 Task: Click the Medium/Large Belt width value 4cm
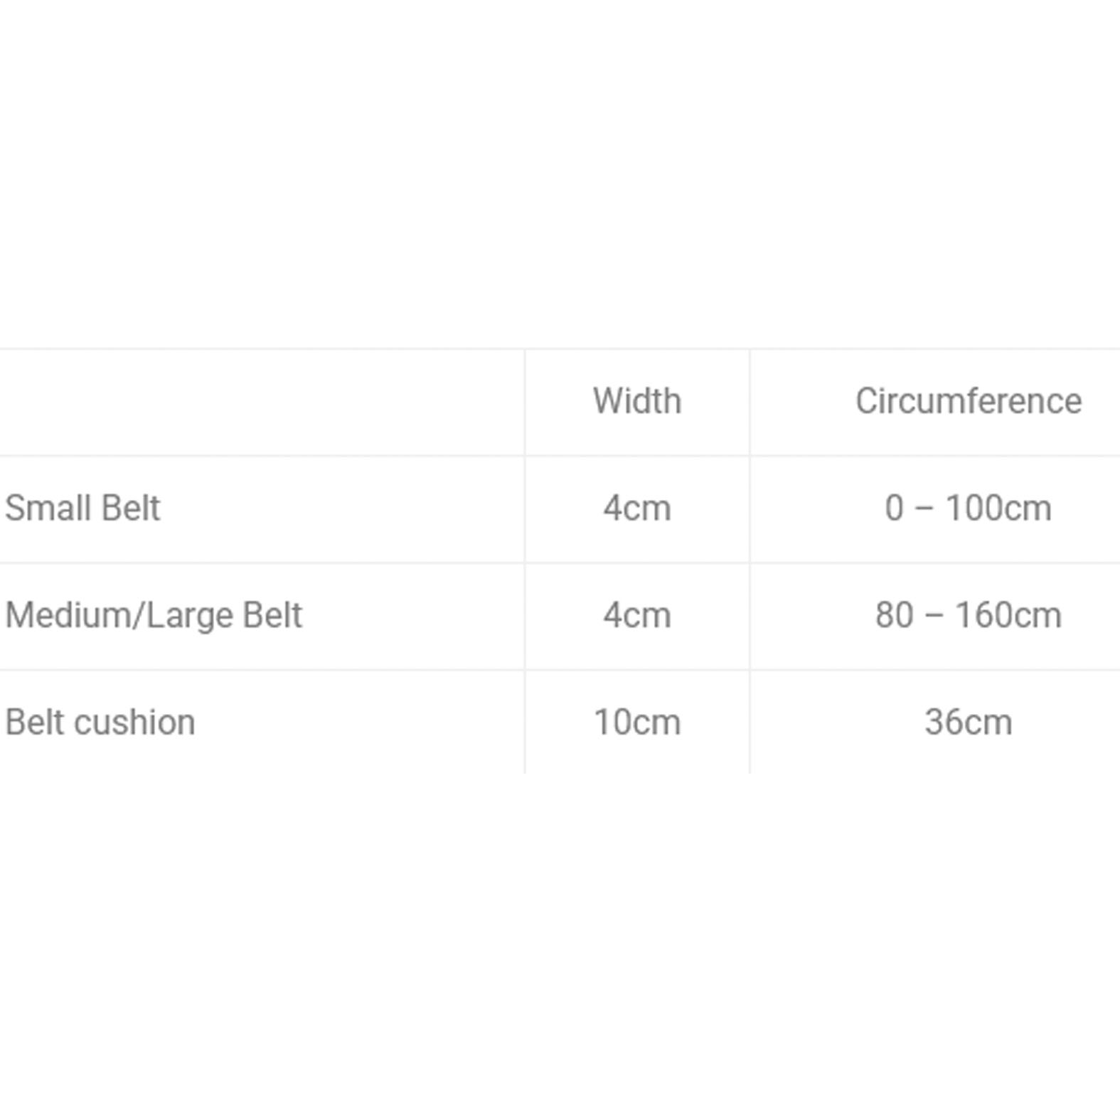click(x=636, y=615)
